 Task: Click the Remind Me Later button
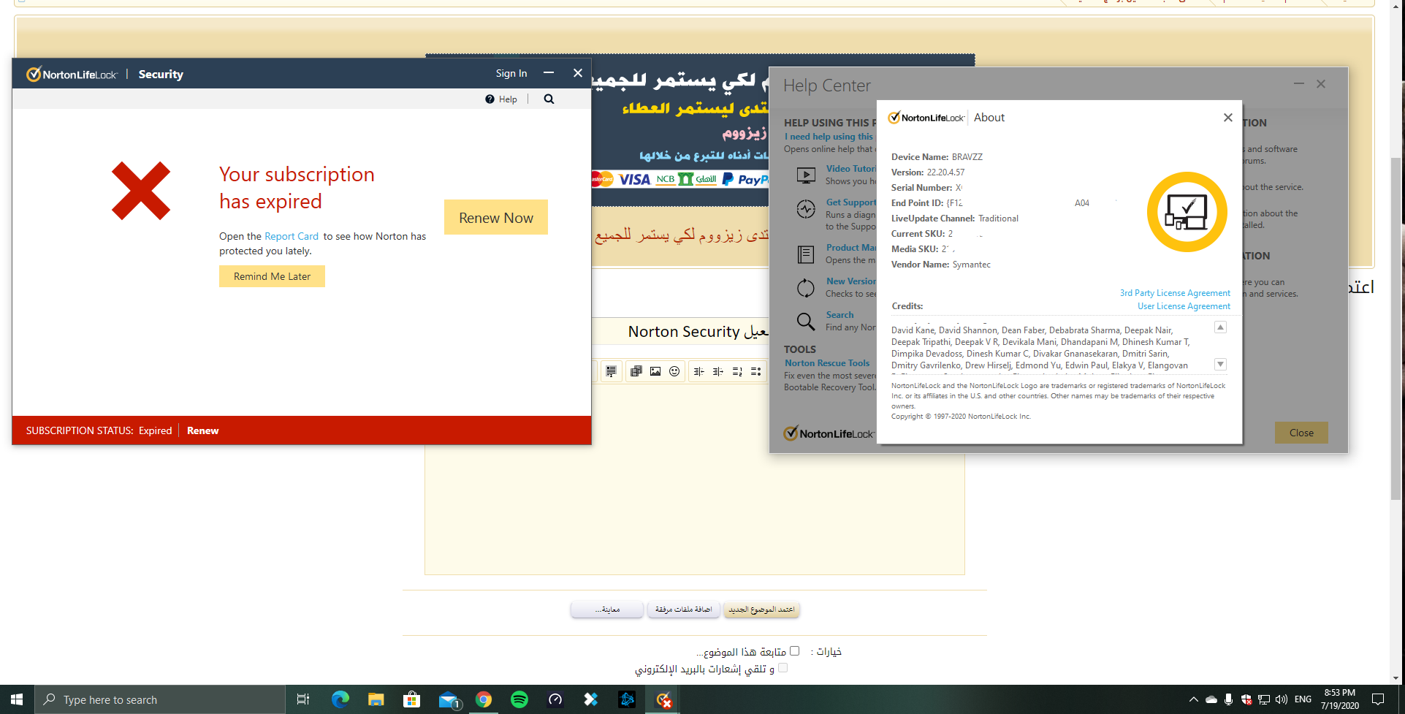click(x=272, y=276)
